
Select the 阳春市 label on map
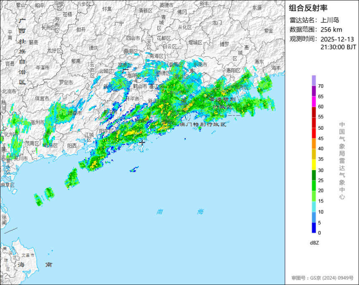pyautogui.click(x=75, y=113)
